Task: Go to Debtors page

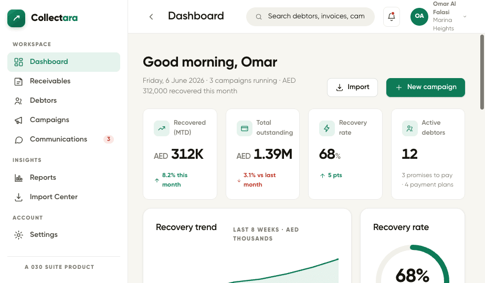Action: pos(64,101)
